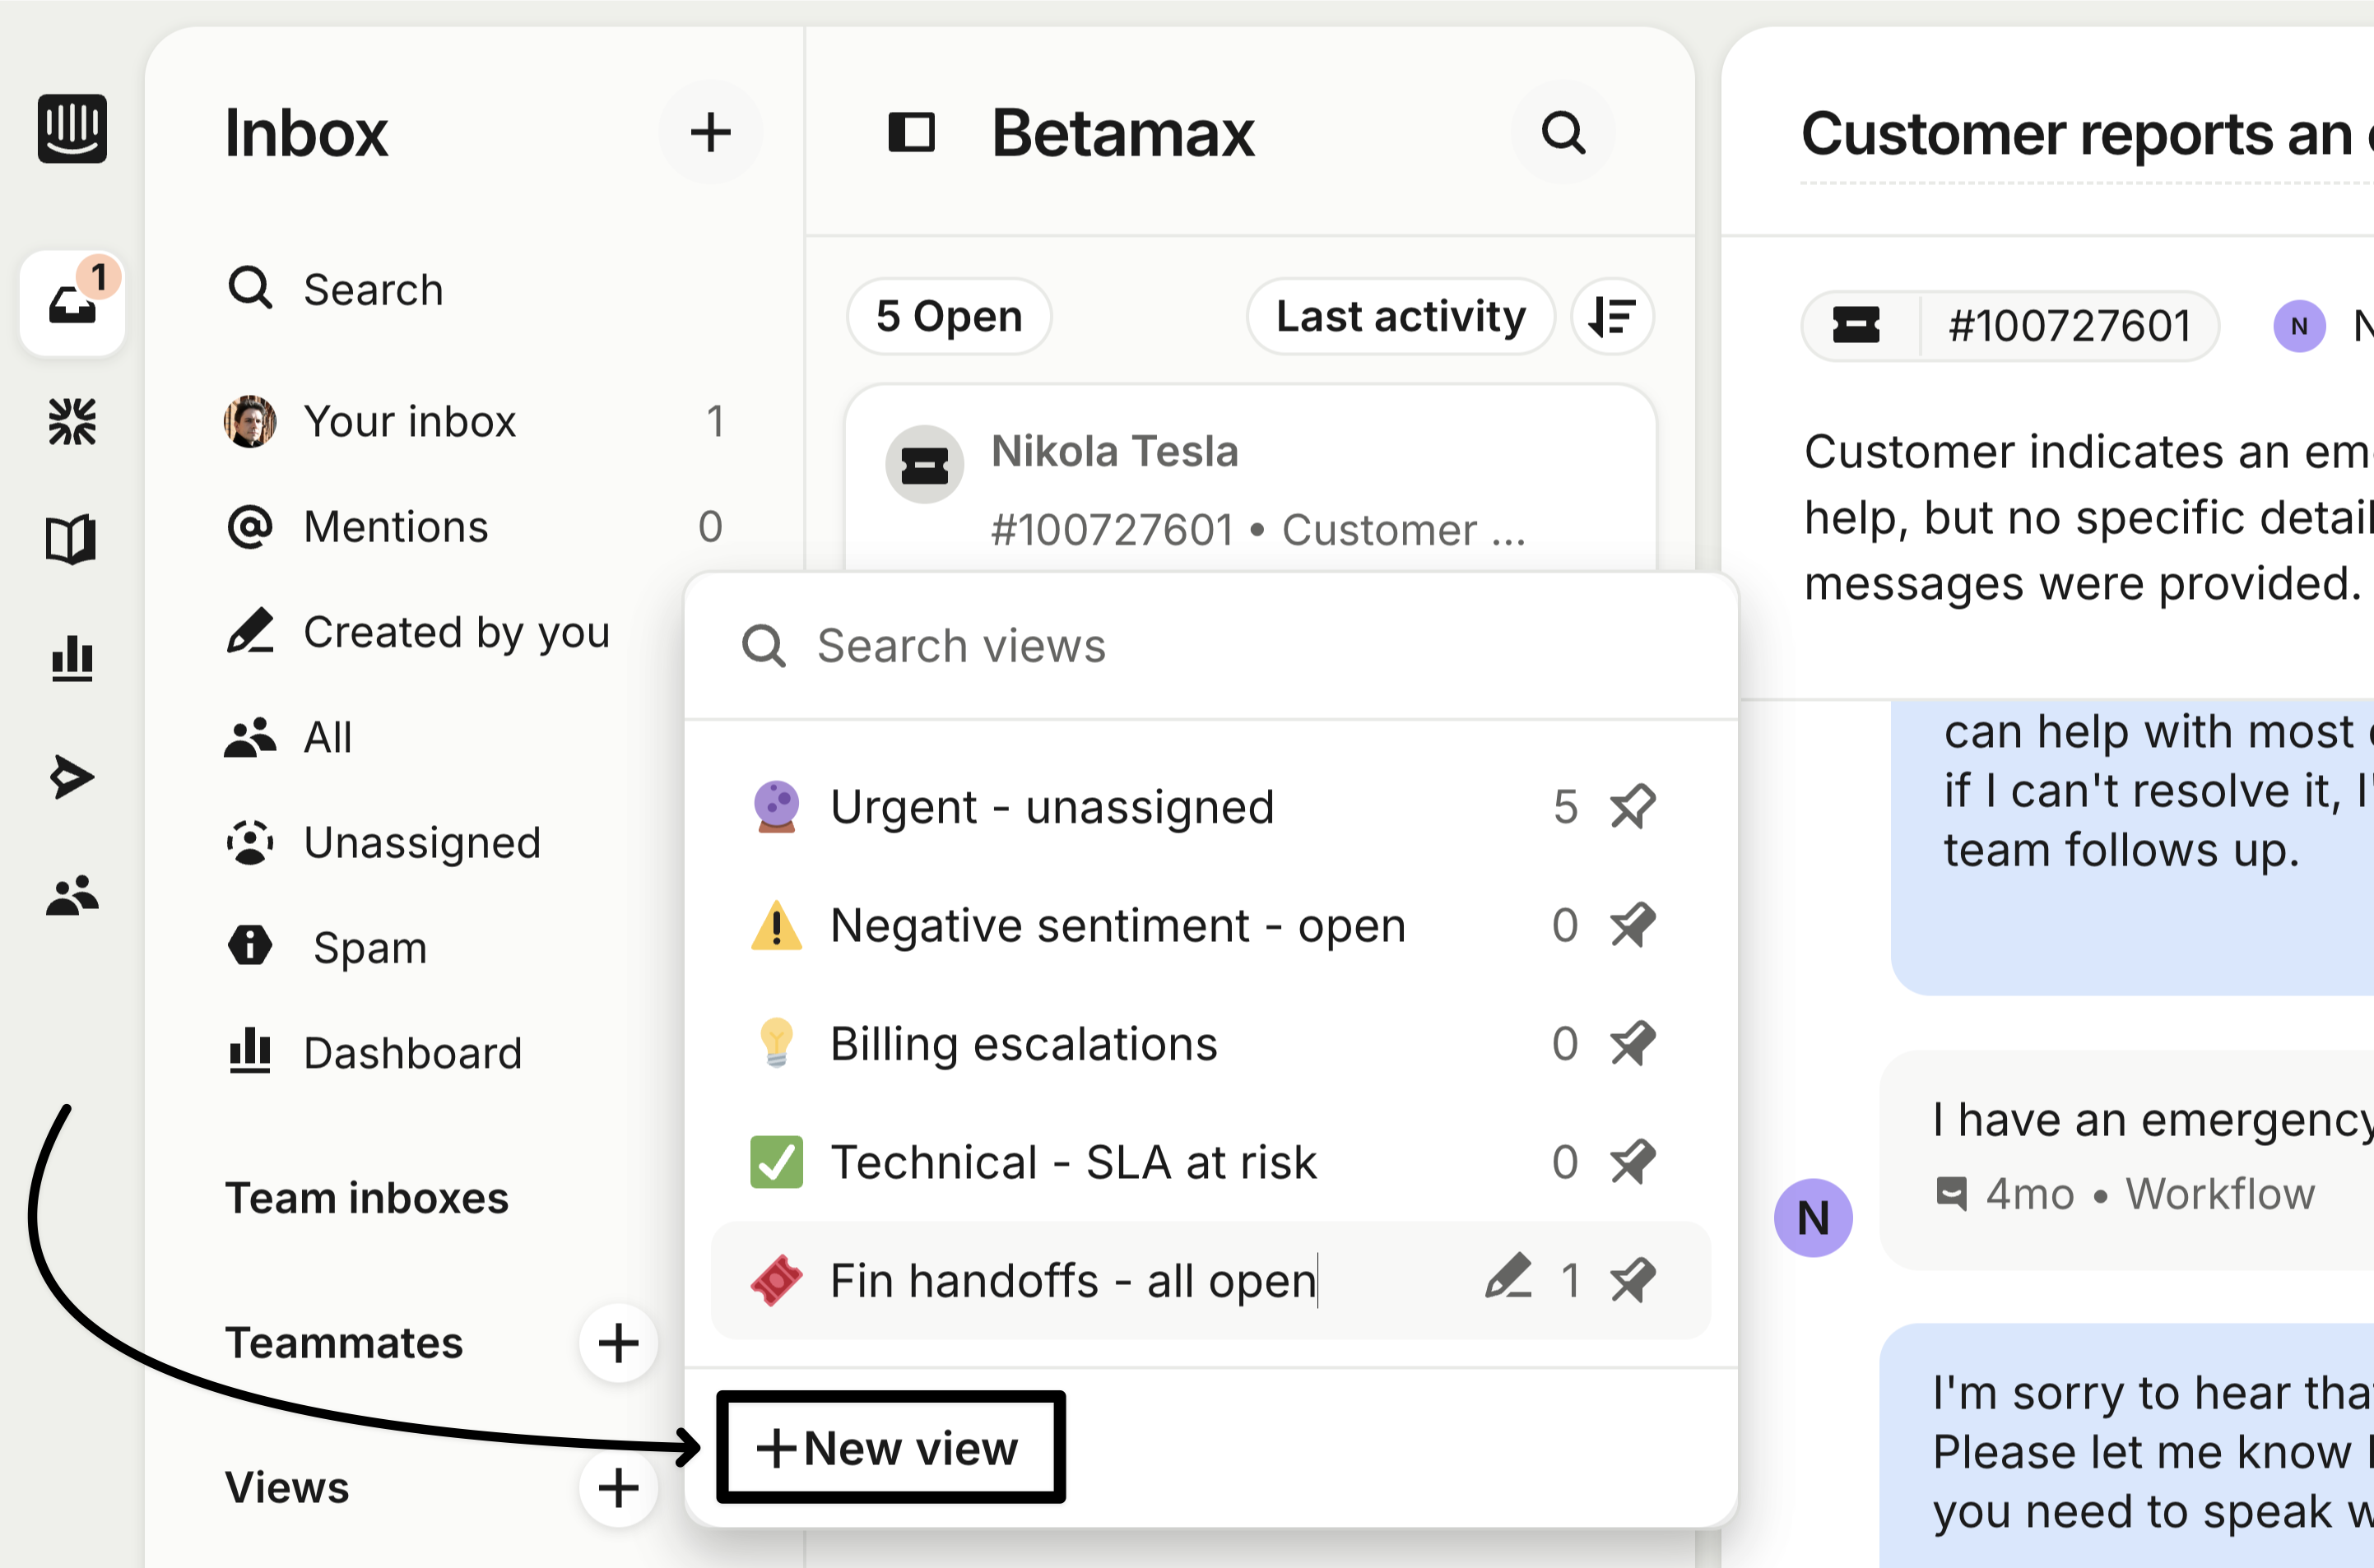Click the ticket icon beside #100727601 in header
The height and width of the screenshot is (1568, 2374).
1856,326
